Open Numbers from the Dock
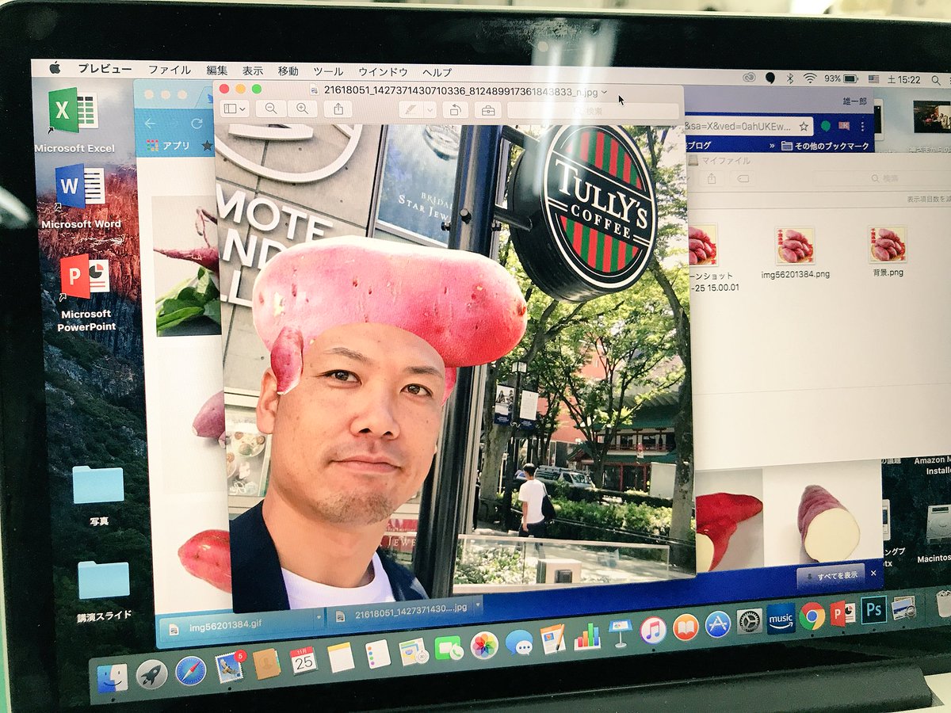Viewport: 951px width, 713px height. (x=587, y=635)
